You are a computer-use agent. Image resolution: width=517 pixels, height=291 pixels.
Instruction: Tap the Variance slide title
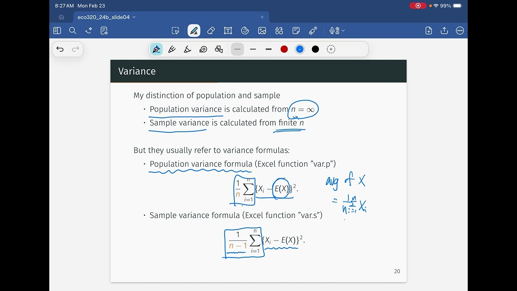[137, 71]
